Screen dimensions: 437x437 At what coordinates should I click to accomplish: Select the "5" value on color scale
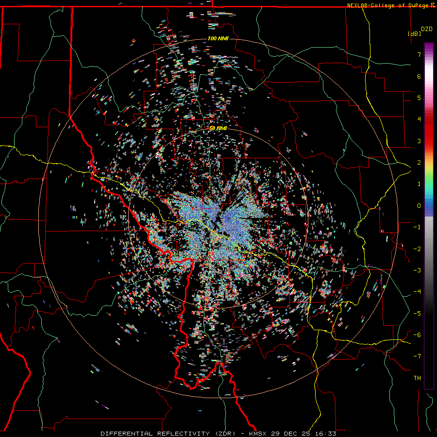coord(419,98)
